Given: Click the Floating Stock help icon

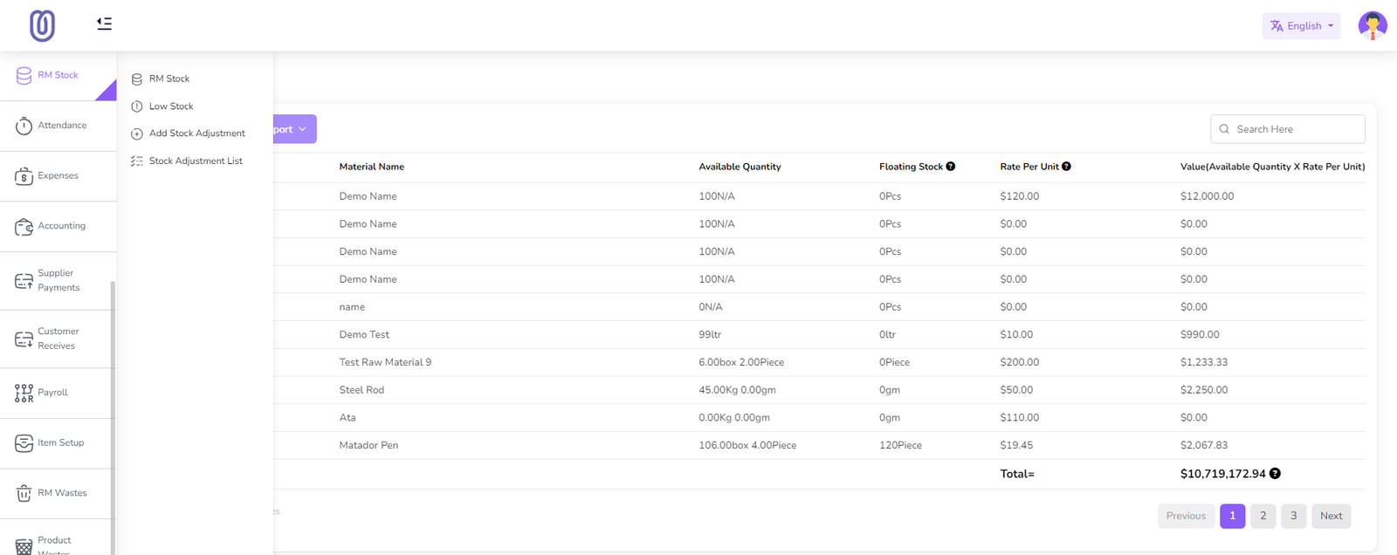Looking at the screenshot, I should pyautogui.click(x=951, y=167).
